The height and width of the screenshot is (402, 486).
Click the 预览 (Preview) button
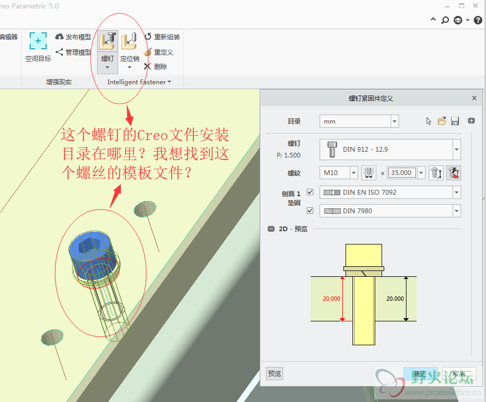(x=275, y=373)
